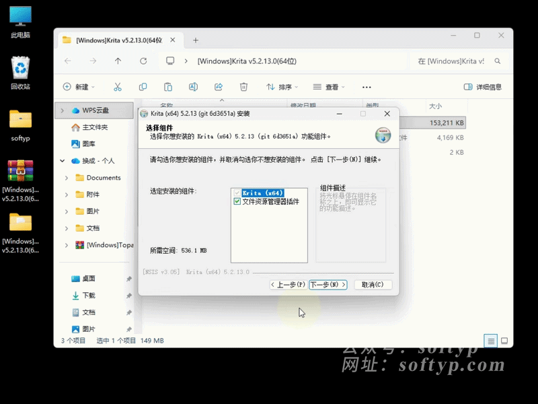Open the 新建 dropdown
The image size is (538, 404).
79,87
